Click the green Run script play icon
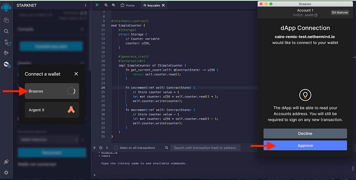 point(97,5)
